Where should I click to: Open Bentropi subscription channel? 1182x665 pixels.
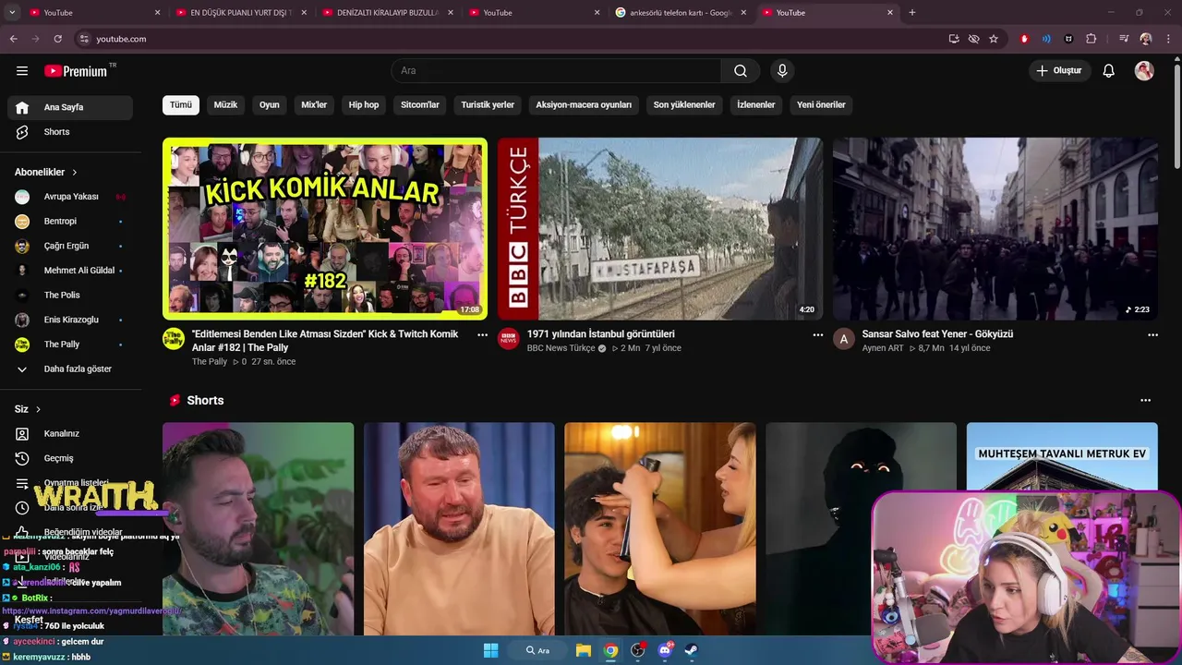coord(70,222)
